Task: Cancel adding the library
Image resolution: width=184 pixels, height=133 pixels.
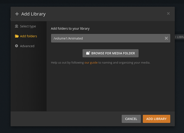Action: pos(131,119)
